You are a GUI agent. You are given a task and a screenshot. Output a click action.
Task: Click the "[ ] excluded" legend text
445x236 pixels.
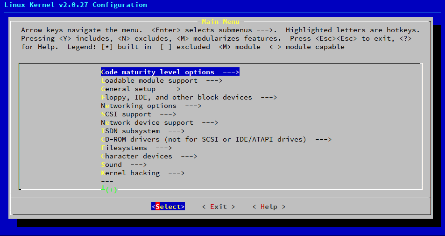click(x=185, y=47)
